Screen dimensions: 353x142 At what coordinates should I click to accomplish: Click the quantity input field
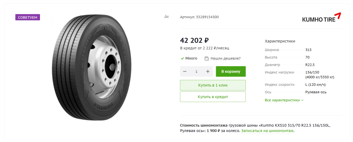(x=196, y=71)
